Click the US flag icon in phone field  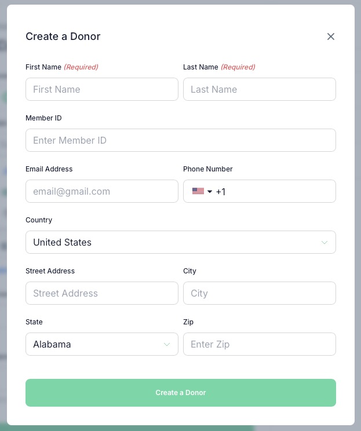[198, 191]
